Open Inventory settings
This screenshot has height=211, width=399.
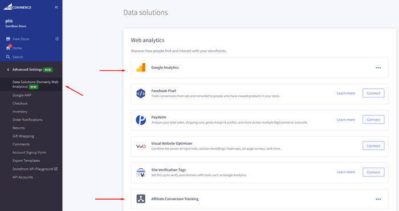(x=20, y=111)
